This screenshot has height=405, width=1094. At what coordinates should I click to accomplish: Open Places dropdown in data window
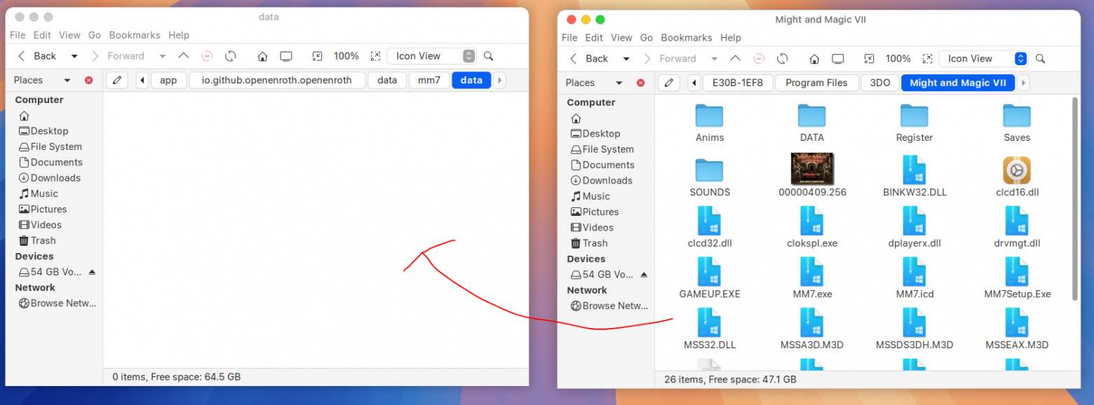pos(67,80)
